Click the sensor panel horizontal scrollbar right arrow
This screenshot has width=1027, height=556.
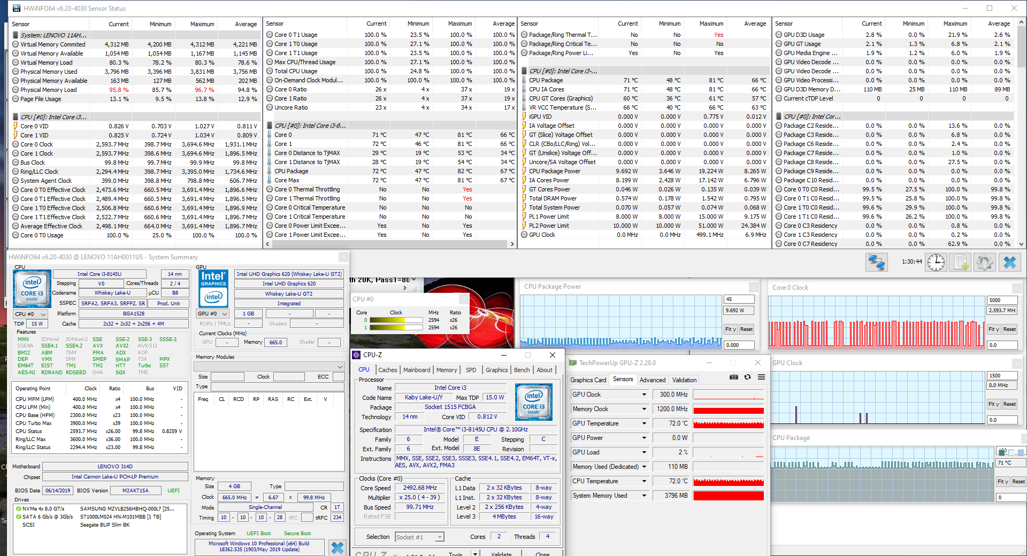click(x=512, y=244)
